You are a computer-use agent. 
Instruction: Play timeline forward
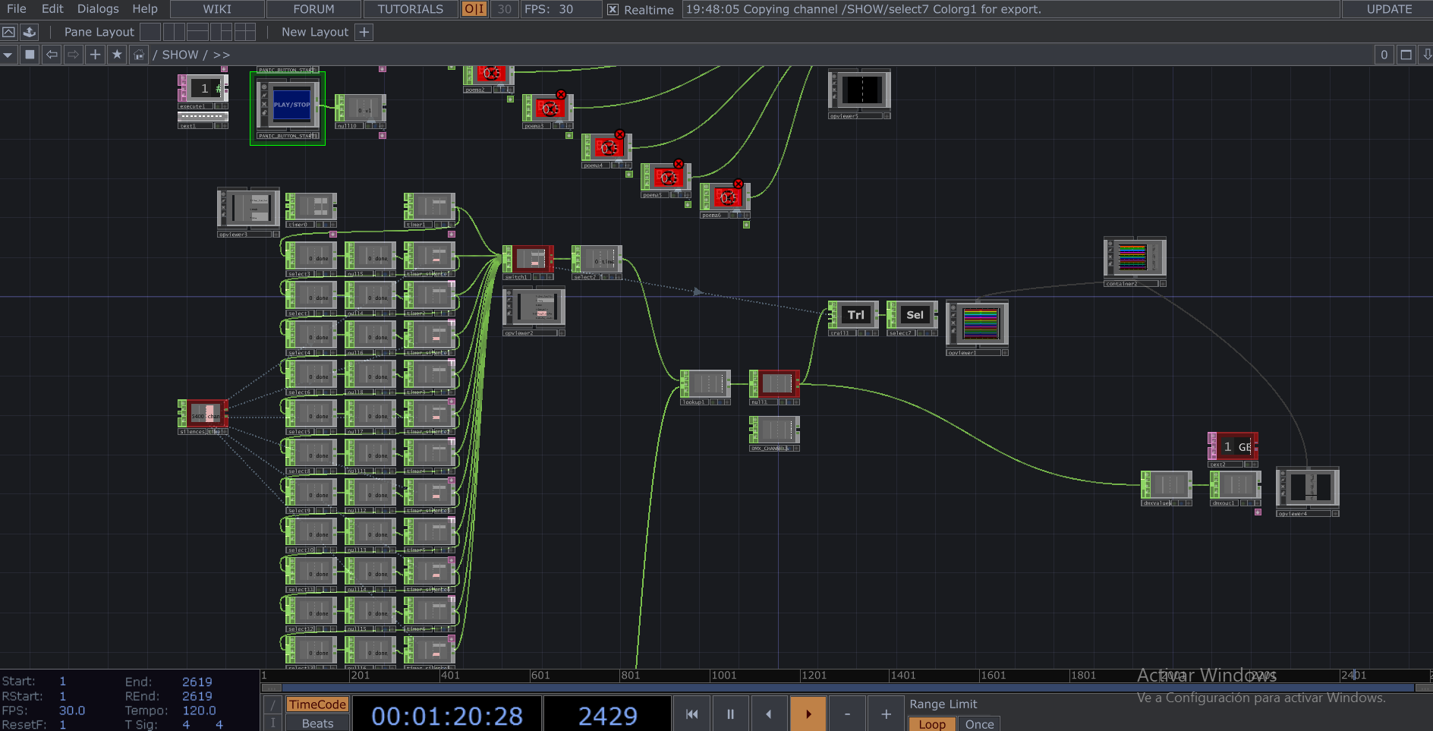click(x=808, y=714)
